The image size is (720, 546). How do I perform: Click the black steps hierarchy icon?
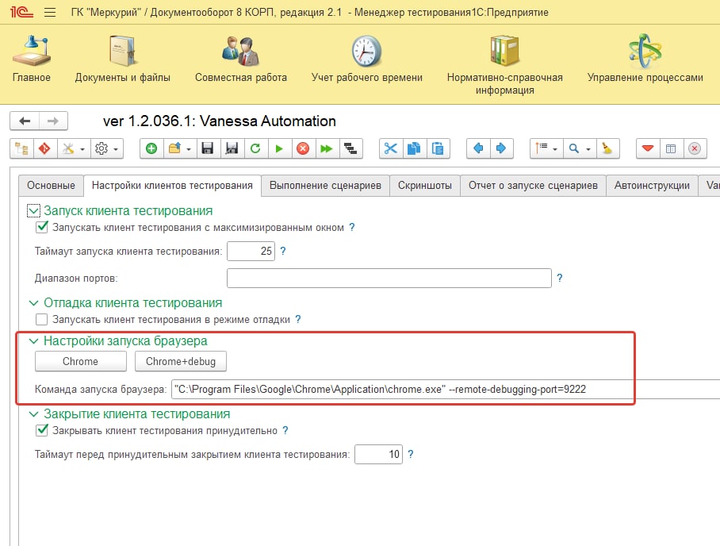pyautogui.click(x=350, y=148)
